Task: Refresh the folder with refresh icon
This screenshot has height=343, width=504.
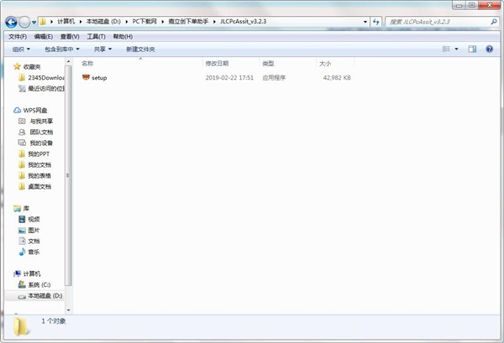Action: tap(375, 22)
